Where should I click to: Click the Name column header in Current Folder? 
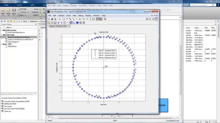point(9,27)
